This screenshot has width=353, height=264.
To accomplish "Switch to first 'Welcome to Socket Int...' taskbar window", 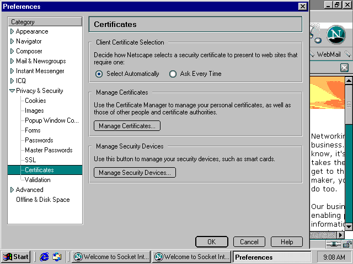I will click(x=111, y=257).
